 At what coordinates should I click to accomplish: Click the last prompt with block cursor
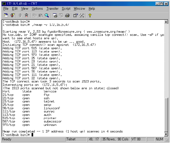pyautogui.click(x=18, y=135)
